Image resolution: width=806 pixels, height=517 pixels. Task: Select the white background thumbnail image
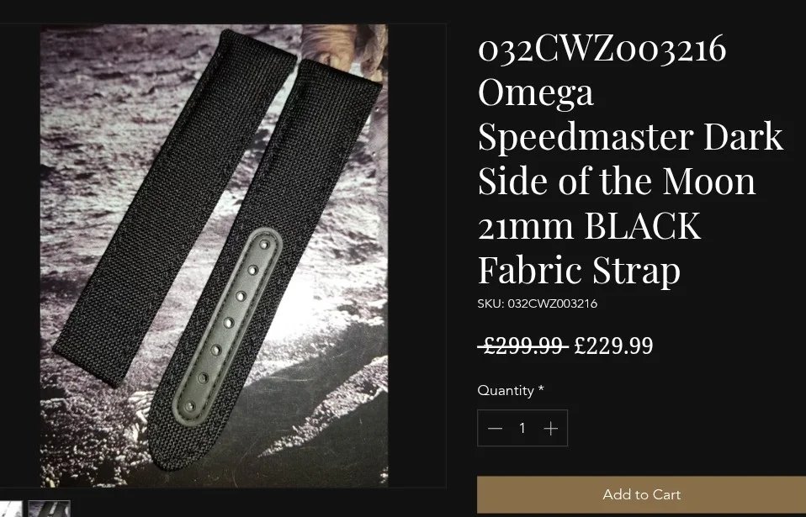coord(11,509)
